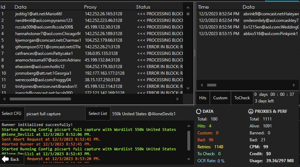This screenshot has width=300, height=167.
Task: Switch to the Hits tab
Action: tap(203, 98)
